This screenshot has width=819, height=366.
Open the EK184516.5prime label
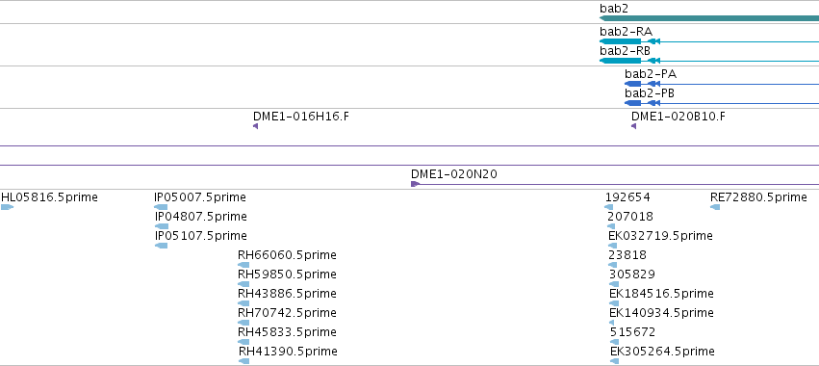click(x=662, y=294)
